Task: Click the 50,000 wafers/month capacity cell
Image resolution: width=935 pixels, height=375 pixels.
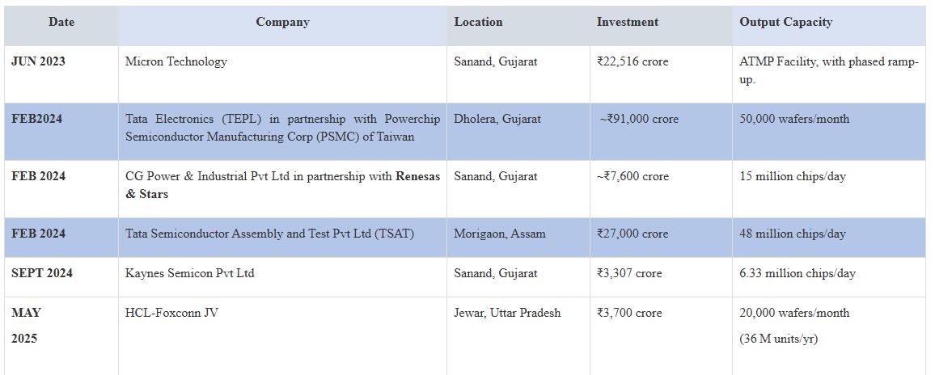Action: 829,131
